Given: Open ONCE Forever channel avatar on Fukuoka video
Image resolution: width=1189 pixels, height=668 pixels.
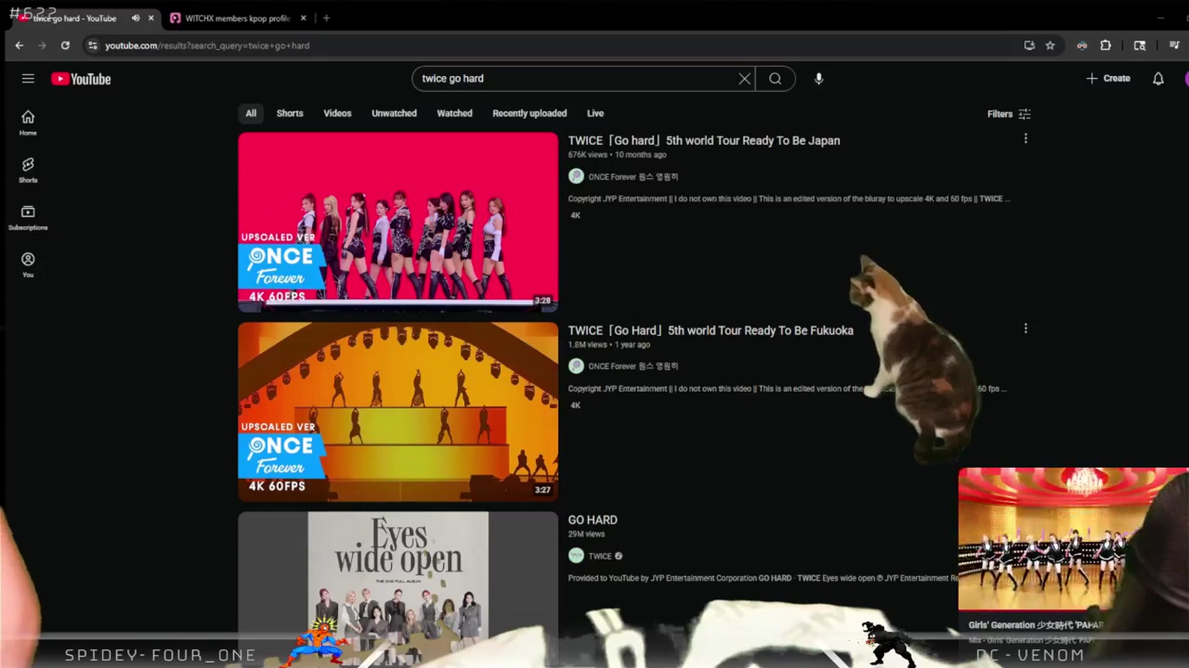Looking at the screenshot, I should pos(576,366).
